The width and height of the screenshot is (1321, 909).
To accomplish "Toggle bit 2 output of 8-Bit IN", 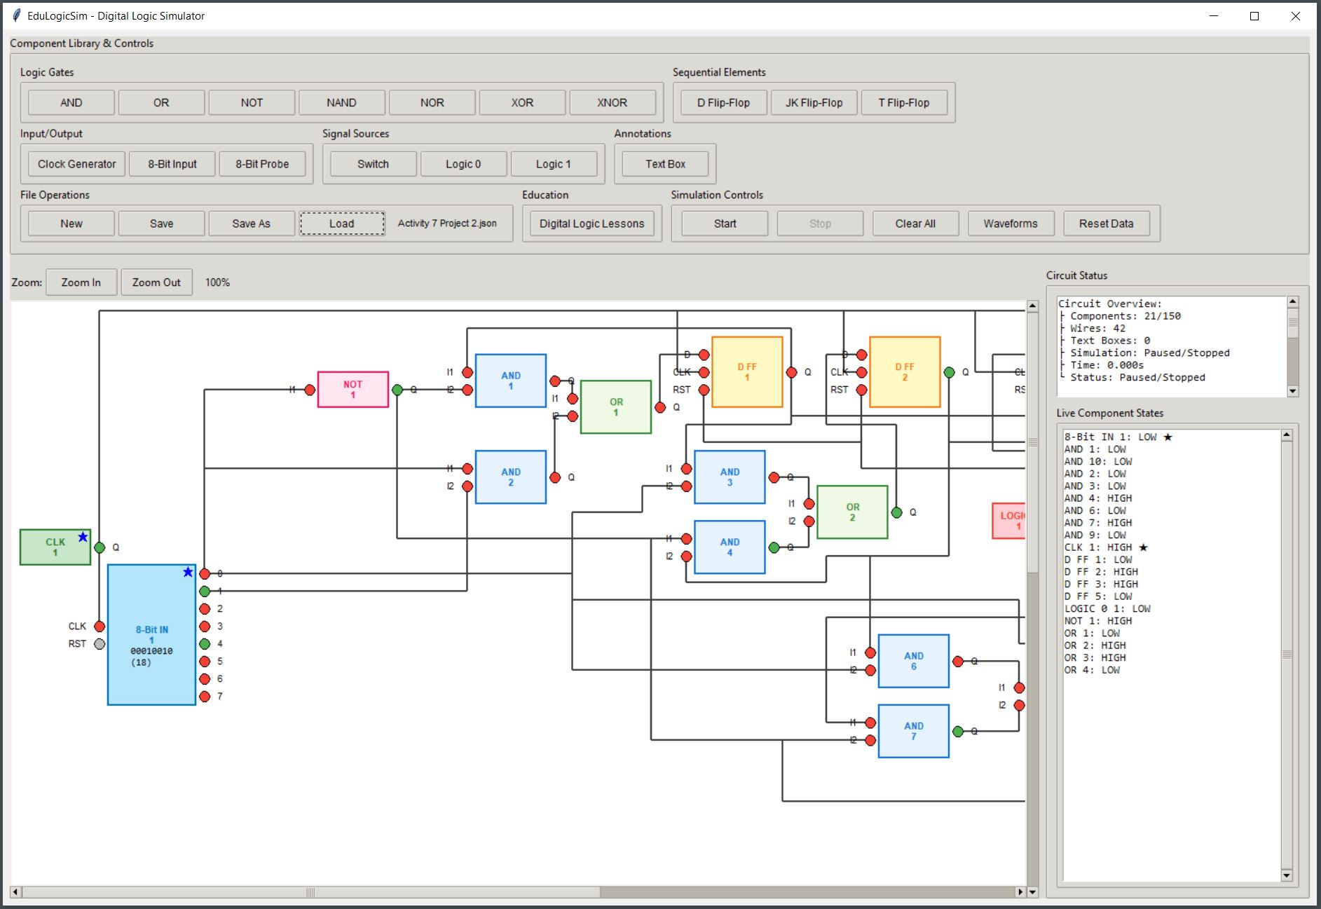I will click(205, 609).
